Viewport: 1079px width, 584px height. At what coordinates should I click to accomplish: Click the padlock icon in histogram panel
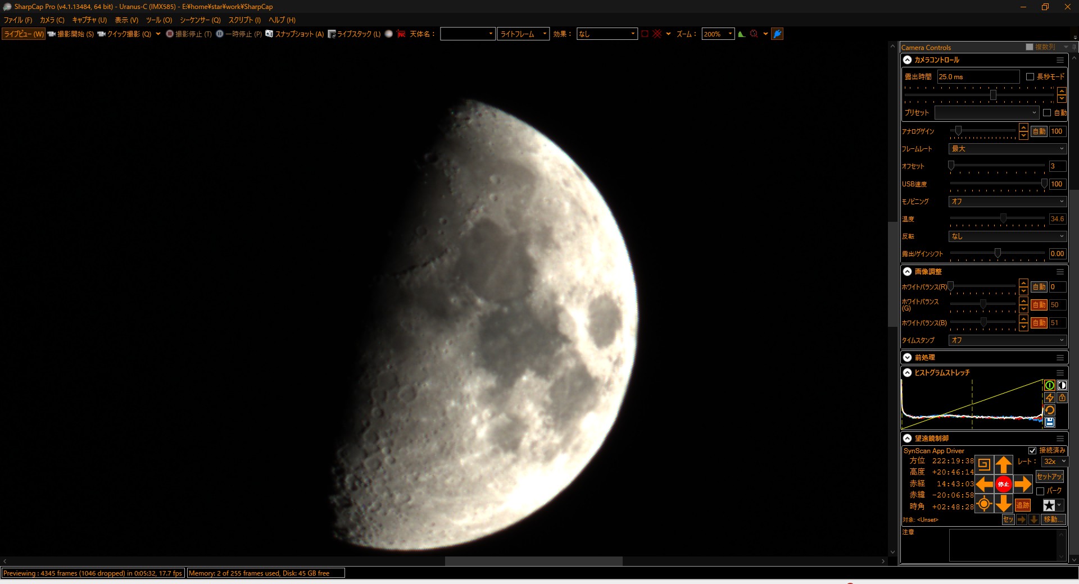tap(1062, 398)
